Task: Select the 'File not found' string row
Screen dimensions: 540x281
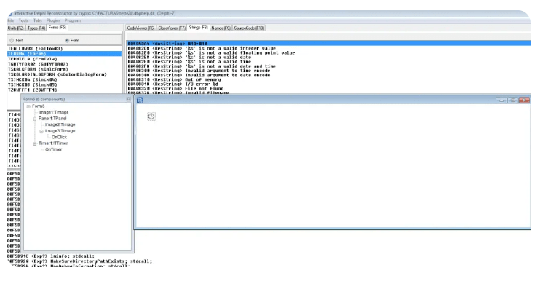Action: pyautogui.click(x=328, y=89)
